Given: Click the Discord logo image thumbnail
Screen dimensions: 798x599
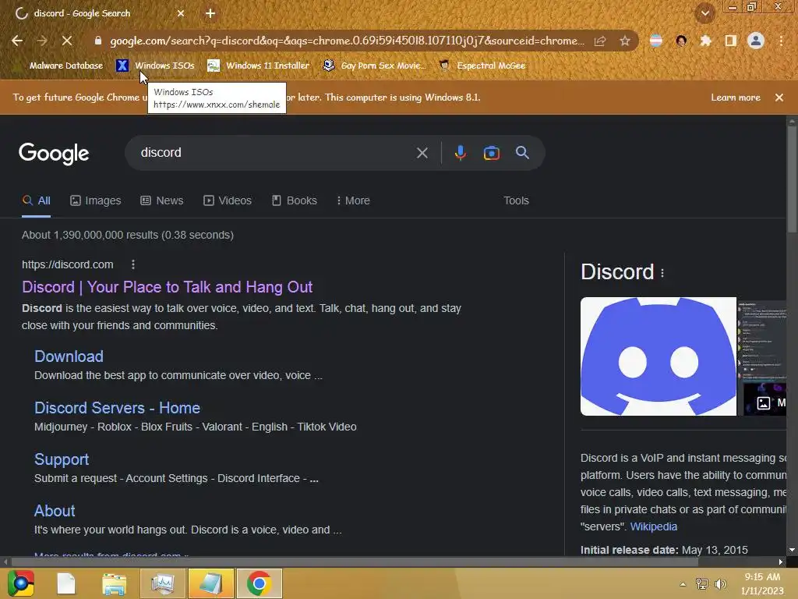Looking at the screenshot, I should point(658,356).
